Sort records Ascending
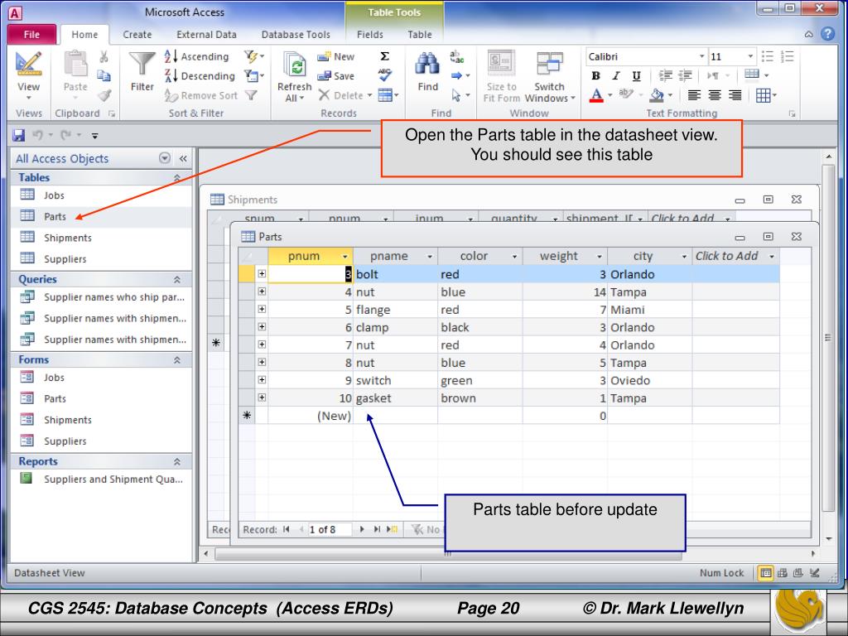 [197, 56]
